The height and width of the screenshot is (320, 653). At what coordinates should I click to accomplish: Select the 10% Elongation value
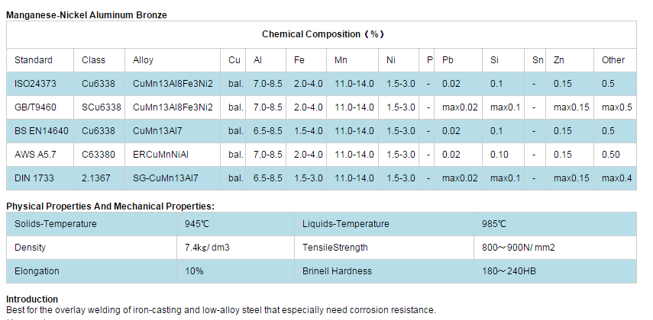coord(194,271)
